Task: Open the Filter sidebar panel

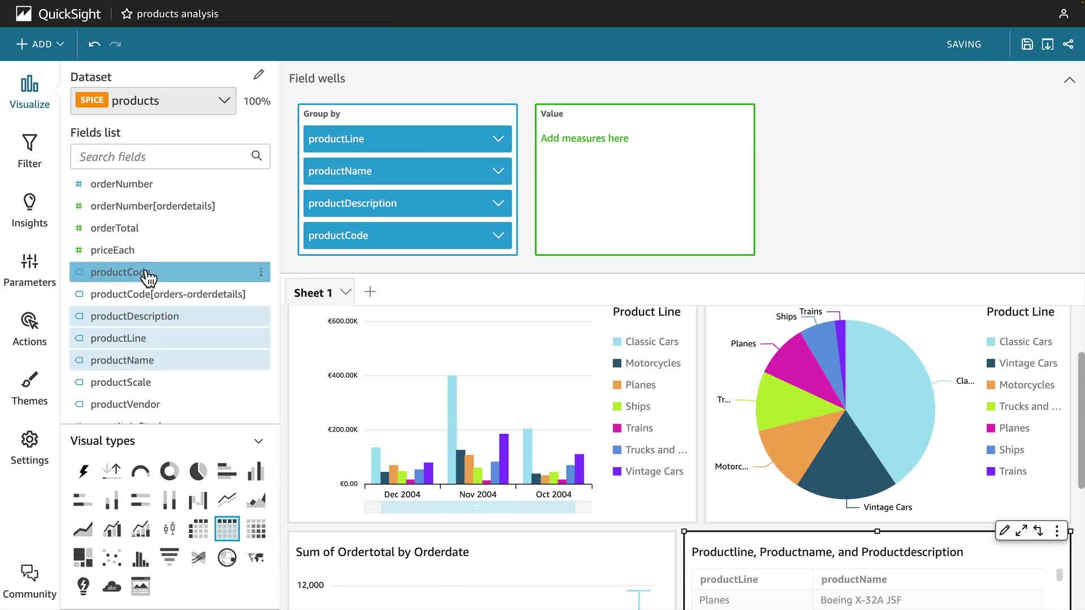Action: pos(29,151)
